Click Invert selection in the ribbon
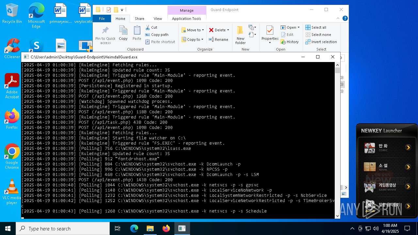 tap(321, 42)
